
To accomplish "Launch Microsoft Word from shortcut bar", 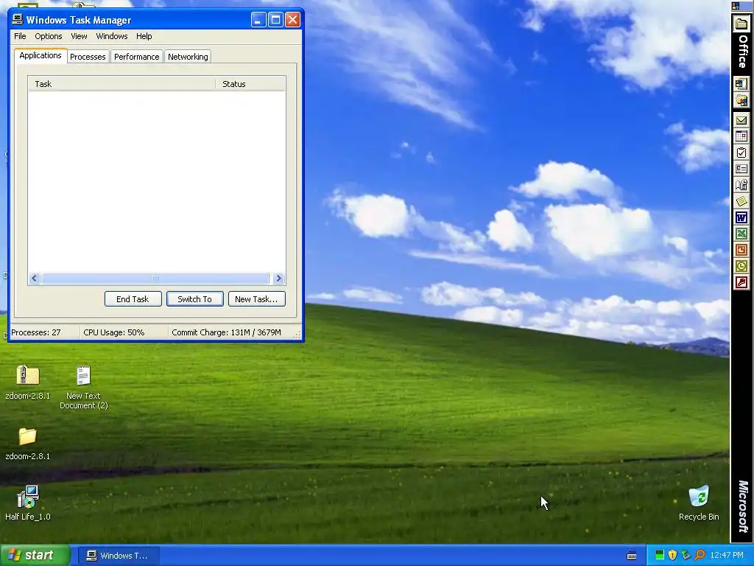I will point(741,217).
